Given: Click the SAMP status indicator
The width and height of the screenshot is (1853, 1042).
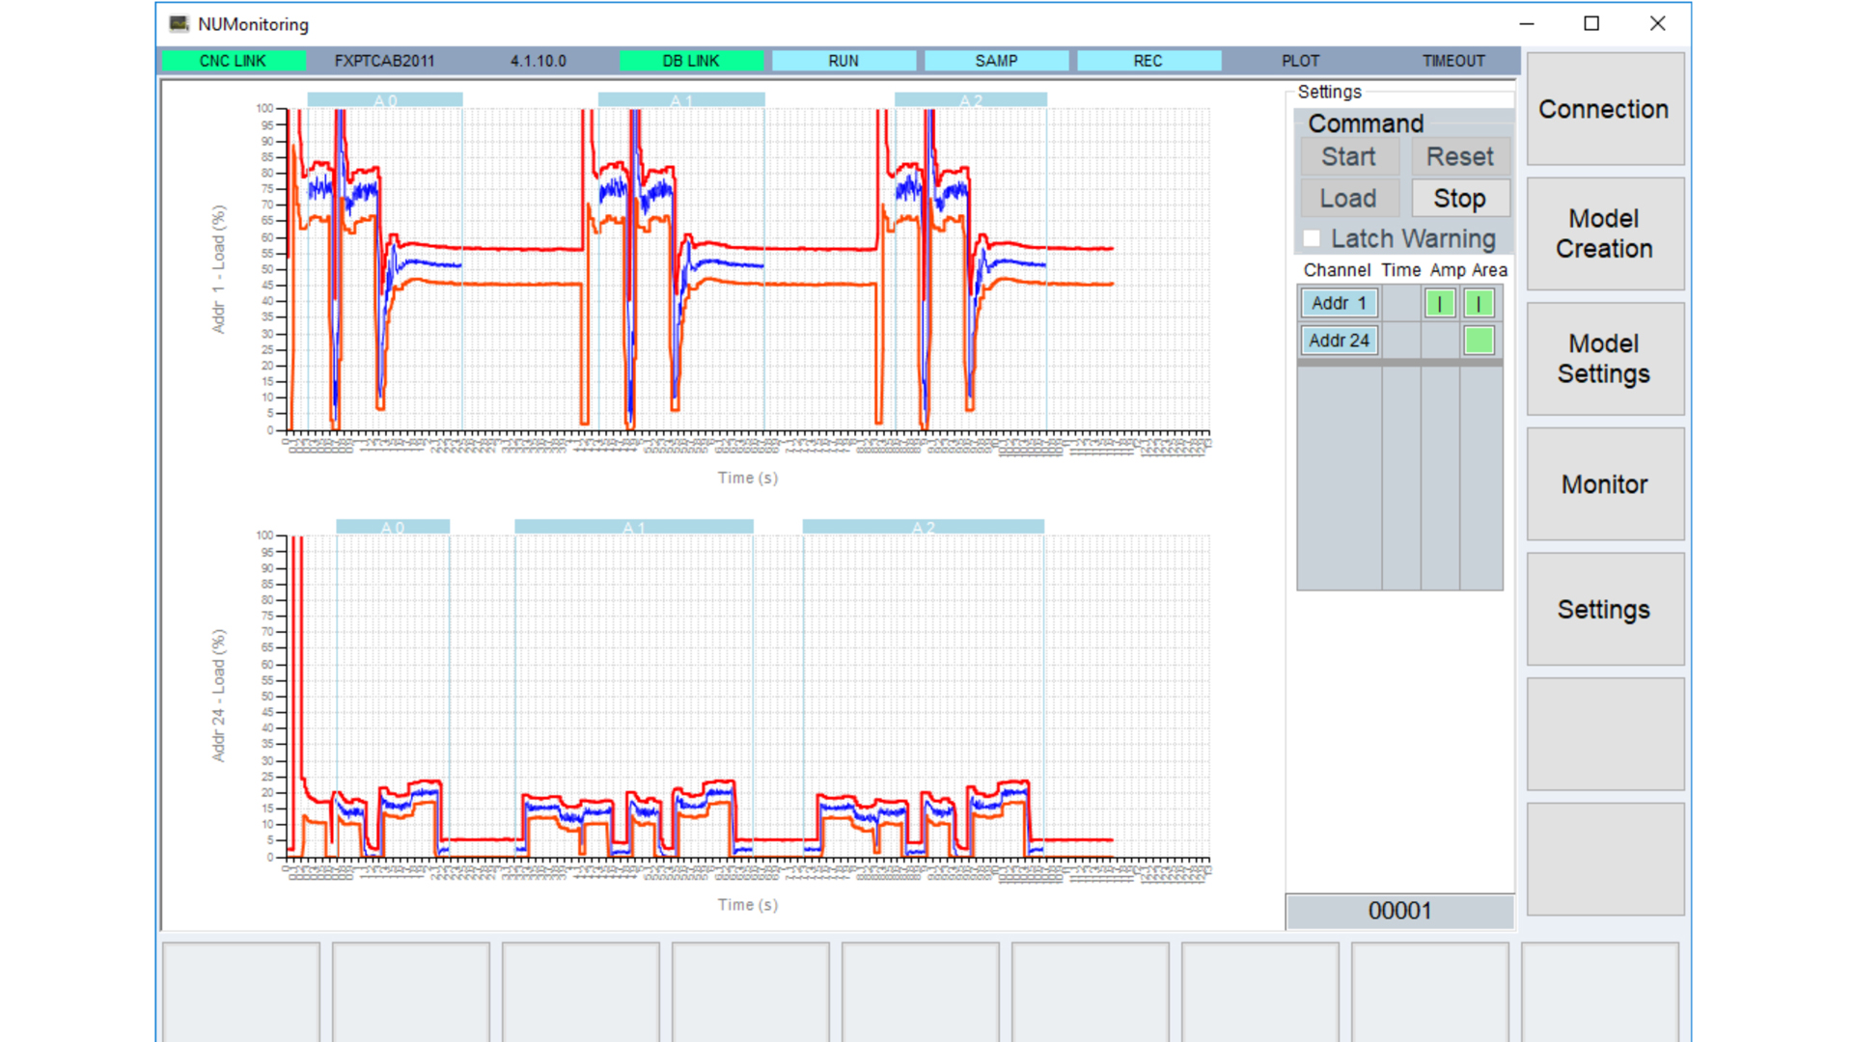Looking at the screenshot, I should [996, 61].
